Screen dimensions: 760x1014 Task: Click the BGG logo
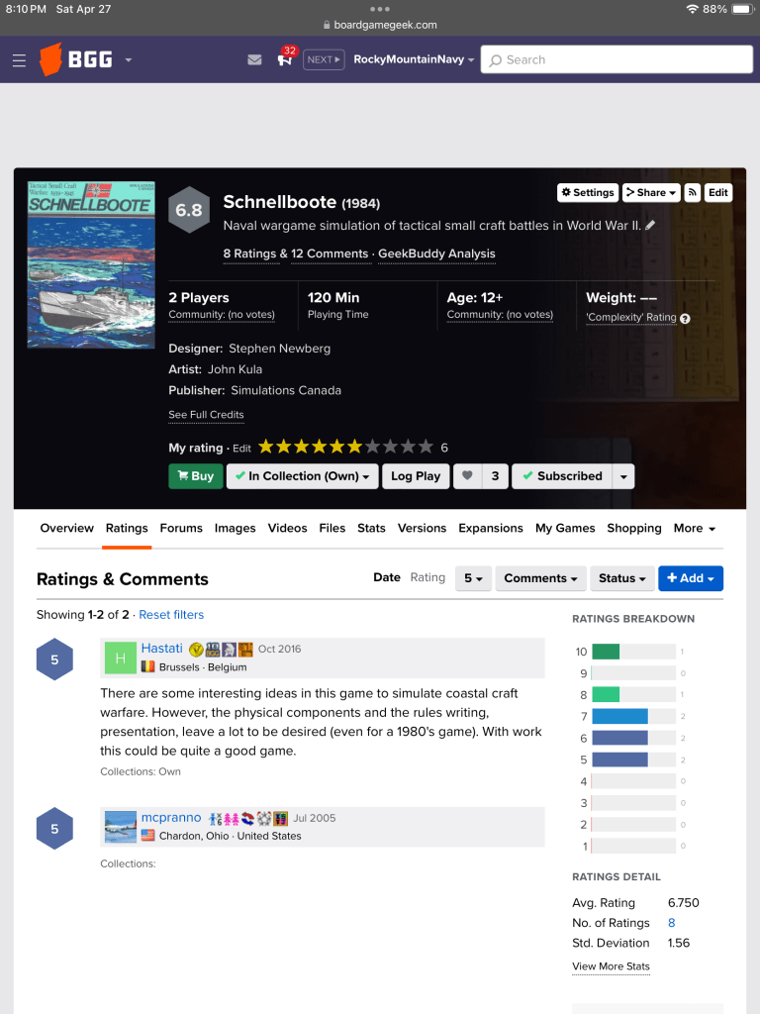click(x=77, y=59)
